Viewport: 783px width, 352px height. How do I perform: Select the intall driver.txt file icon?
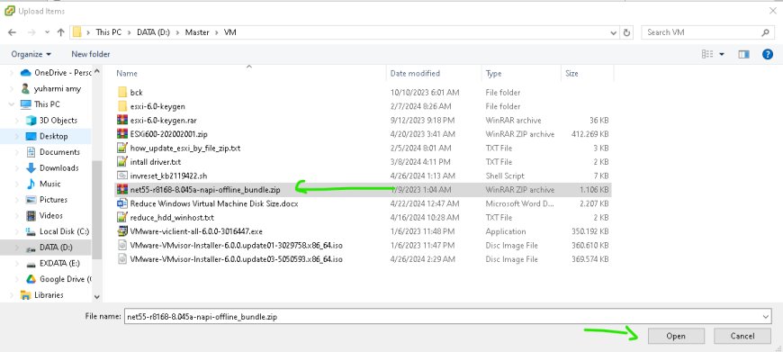pyautogui.click(x=122, y=162)
